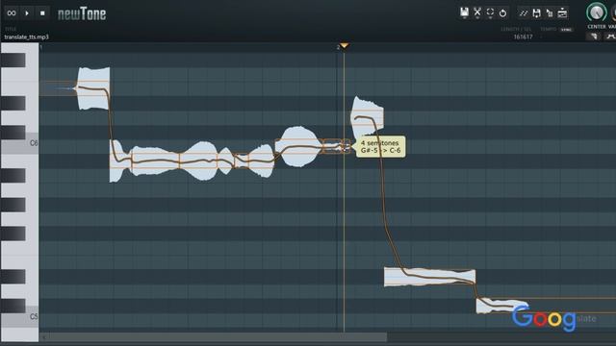The width and height of the screenshot is (616, 346).
Task: Click the orange playhead marker triangle
Action: [x=345, y=46]
